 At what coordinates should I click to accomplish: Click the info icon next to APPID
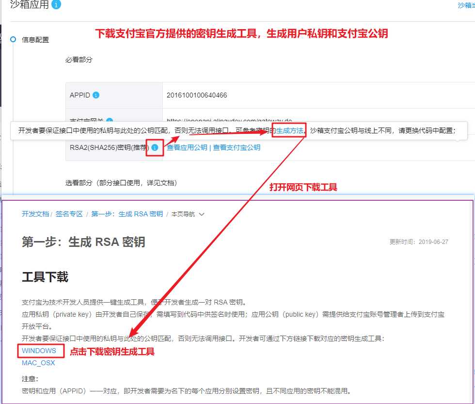tap(96, 95)
